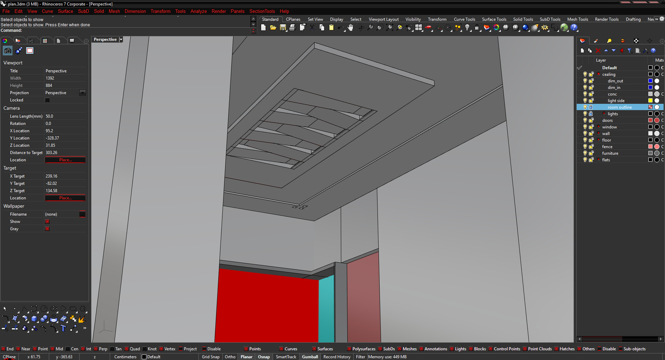Click the Undo icon in the toolbar

tap(341, 27)
